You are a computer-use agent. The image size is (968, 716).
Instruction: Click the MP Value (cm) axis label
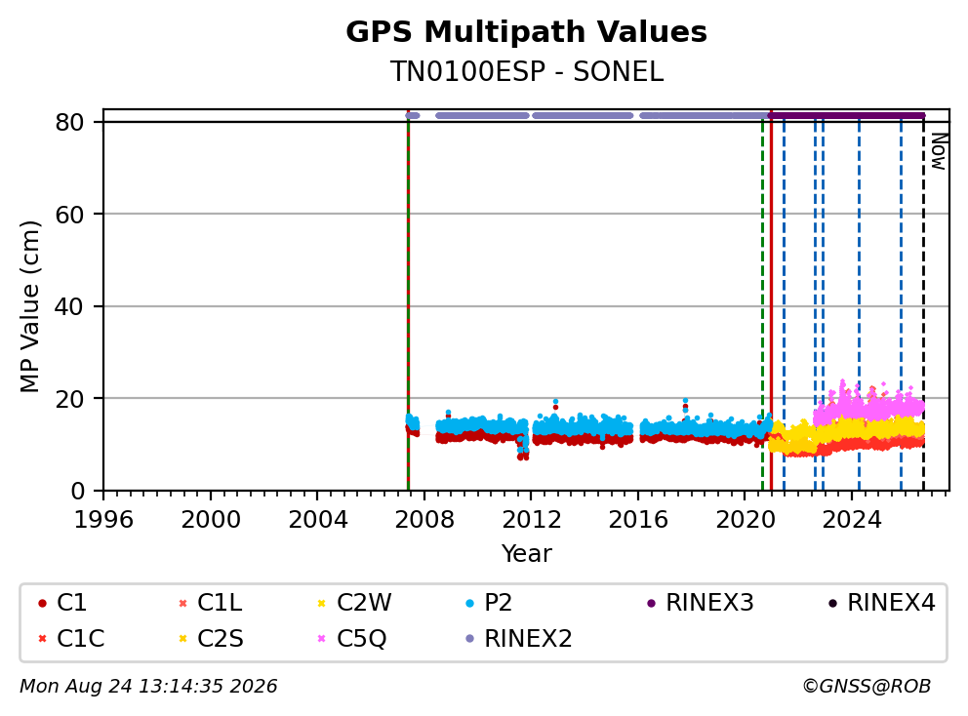click(29, 306)
